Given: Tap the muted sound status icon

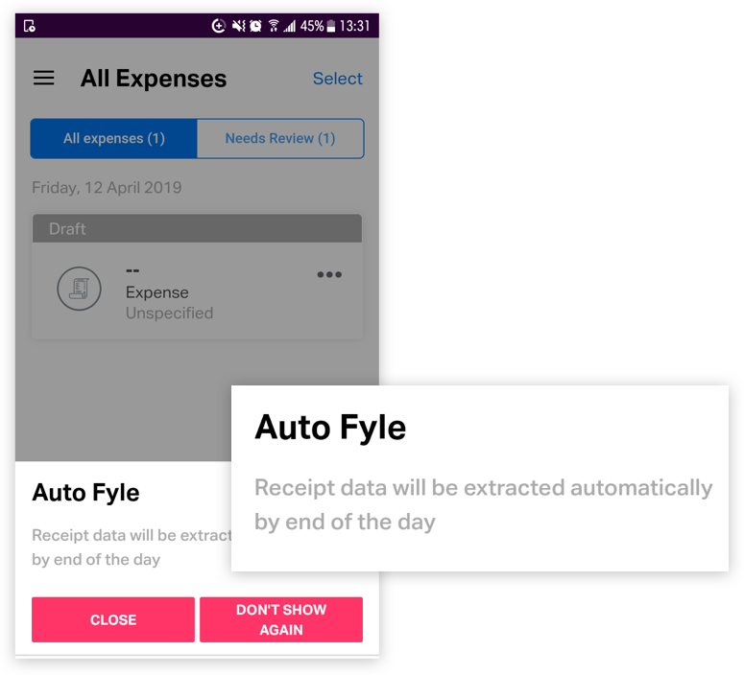Looking at the screenshot, I should 239,26.
